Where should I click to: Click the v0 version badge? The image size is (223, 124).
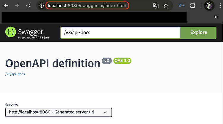[107, 61]
